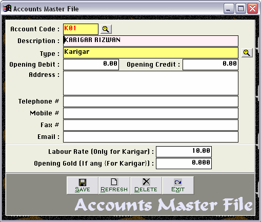Image resolution: width=261 pixels, height=222 pixels.
Task: Click the application icon in title bar
Action: (x=7, y=8)
